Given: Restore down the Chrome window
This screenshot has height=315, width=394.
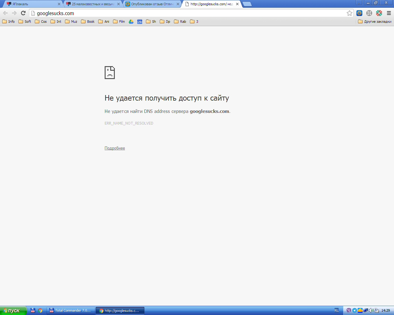Looking at the screenshot, I should coord(376,3).
